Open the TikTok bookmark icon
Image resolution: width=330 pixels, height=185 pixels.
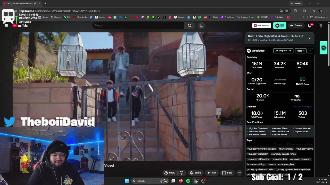click(x=159, y=17)
